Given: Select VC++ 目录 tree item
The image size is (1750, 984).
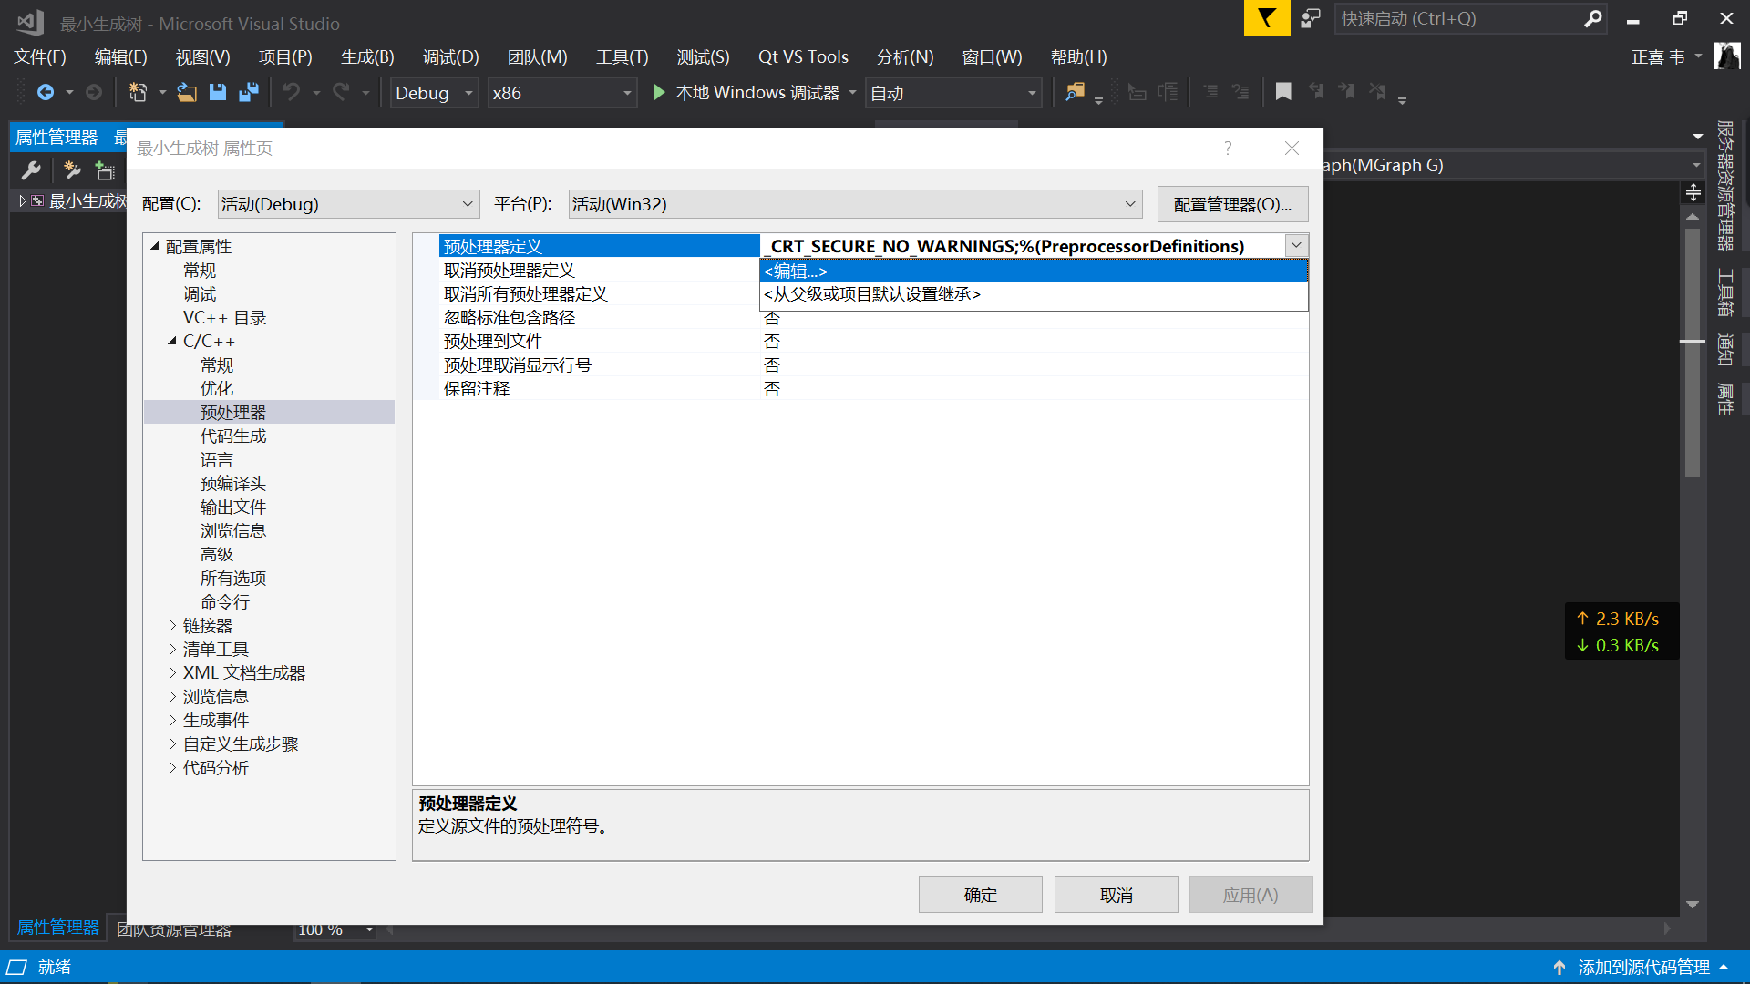Looking at the screenshot, I should tap(224, 317).
